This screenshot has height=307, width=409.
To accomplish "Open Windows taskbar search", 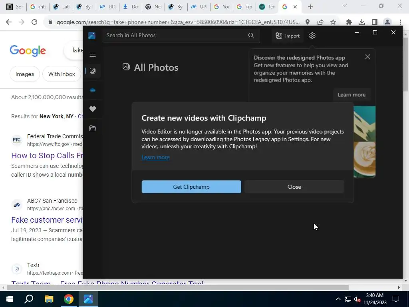I will pyautogui.click(x=29, y=299).
